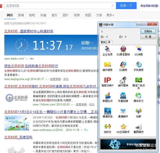Image resolution: width=160 pixels, height=153 pixels.
Task: Switch to the 地图 tab
Action: click(88, 15)
